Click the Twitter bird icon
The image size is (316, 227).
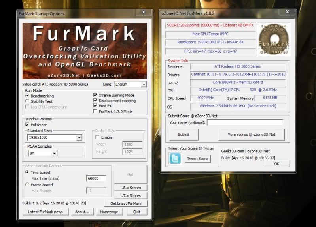tap(175, 158)
